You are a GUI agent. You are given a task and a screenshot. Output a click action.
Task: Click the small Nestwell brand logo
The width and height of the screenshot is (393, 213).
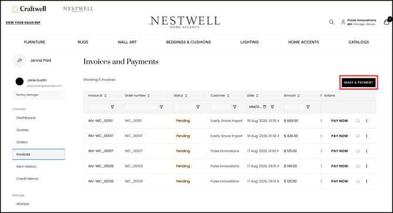pos(78,9)
